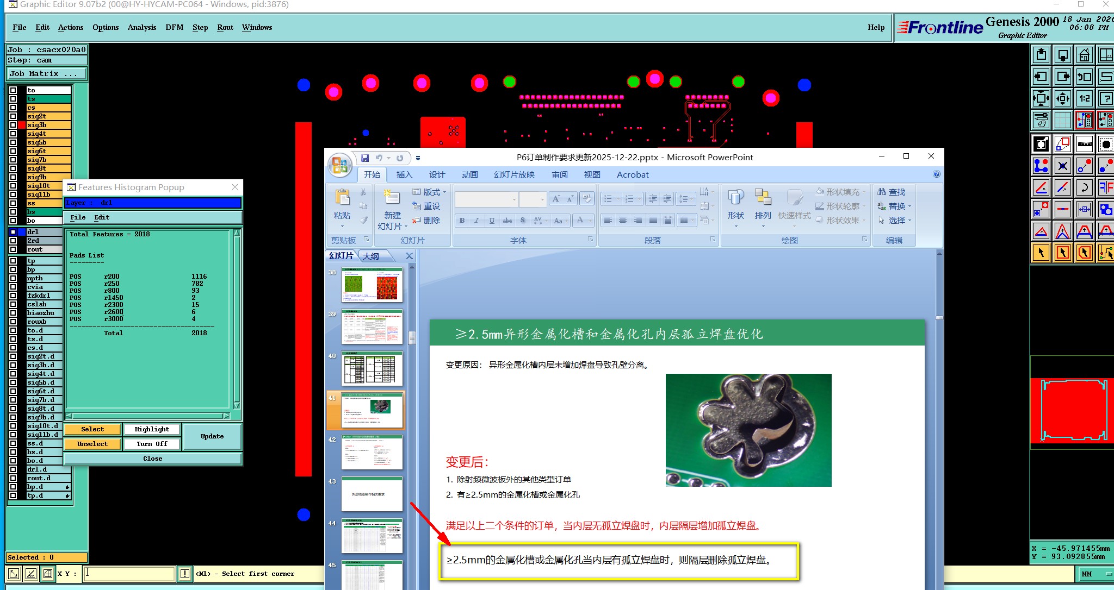Click the curved rotate arrow tool icon
The image size is (1114, 590).
(x=1084, y=187)
